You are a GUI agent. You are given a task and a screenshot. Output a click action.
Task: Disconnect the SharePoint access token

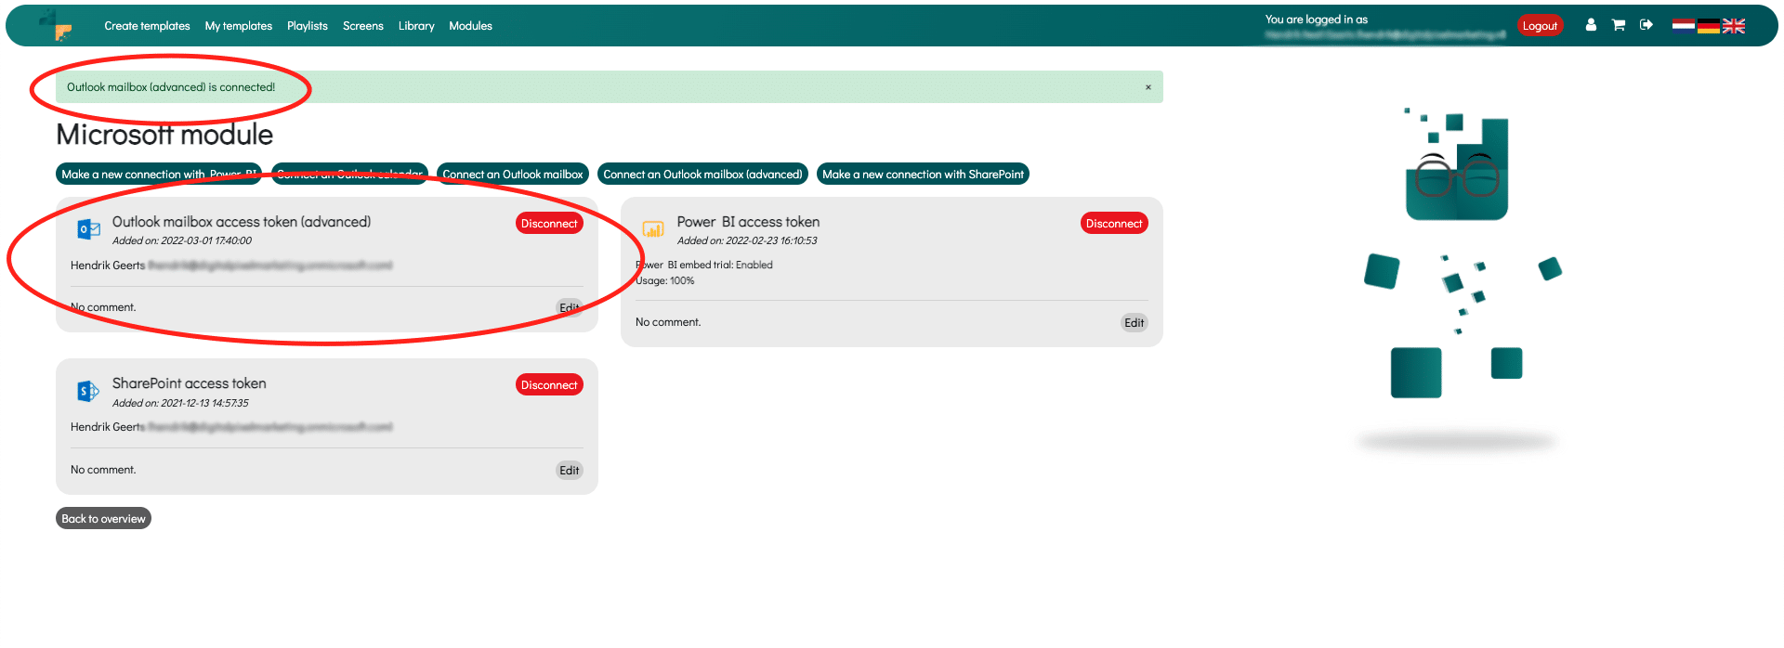coord(549,385)
